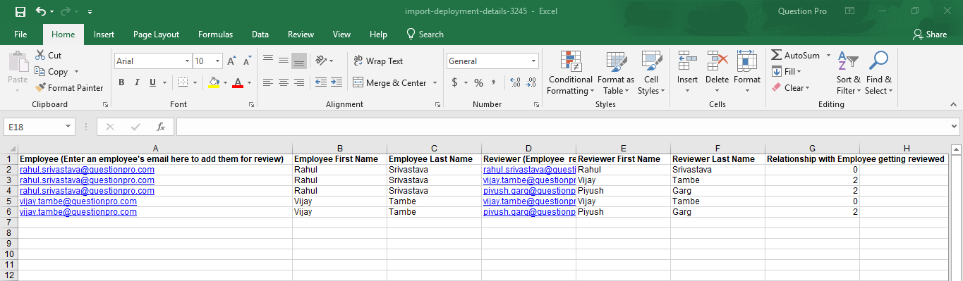This screenshot has width=963, height=281.
Task: Decrease indent icon
Action: [320, 82]
